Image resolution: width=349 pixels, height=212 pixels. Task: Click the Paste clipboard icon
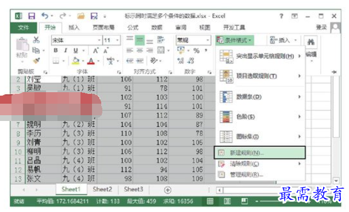22,44
